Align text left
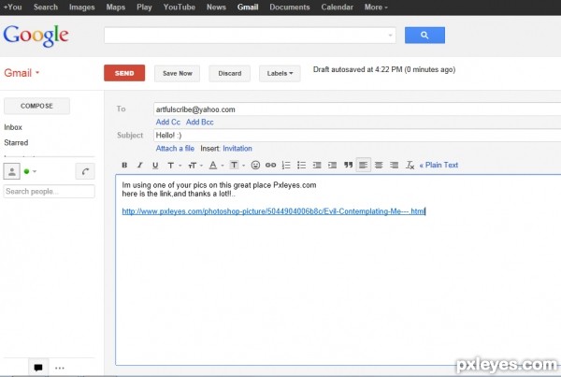 click(364, 165)
